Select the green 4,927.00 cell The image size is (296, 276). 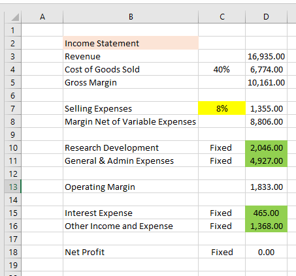[x=266, y=161]
